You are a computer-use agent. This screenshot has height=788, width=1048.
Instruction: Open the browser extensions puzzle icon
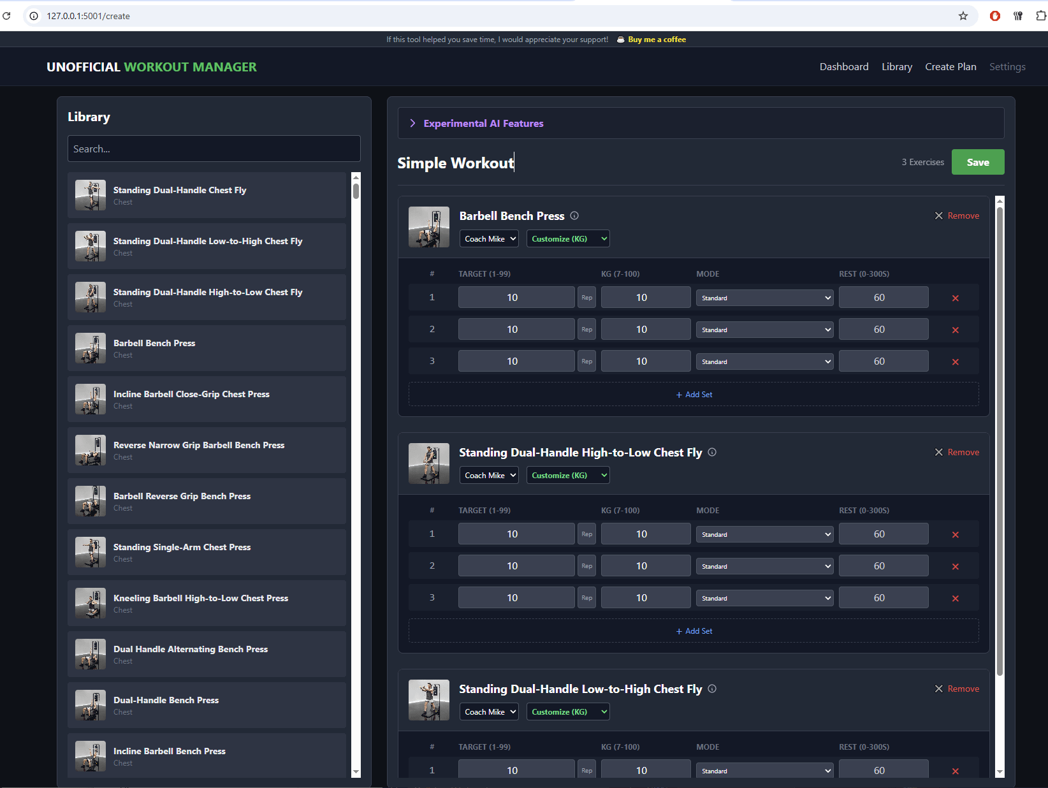pos(1040,16)
